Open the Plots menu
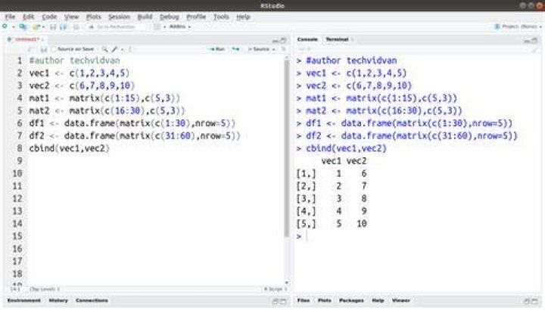Screen dimensions: 545x310 tap(93, 17)
